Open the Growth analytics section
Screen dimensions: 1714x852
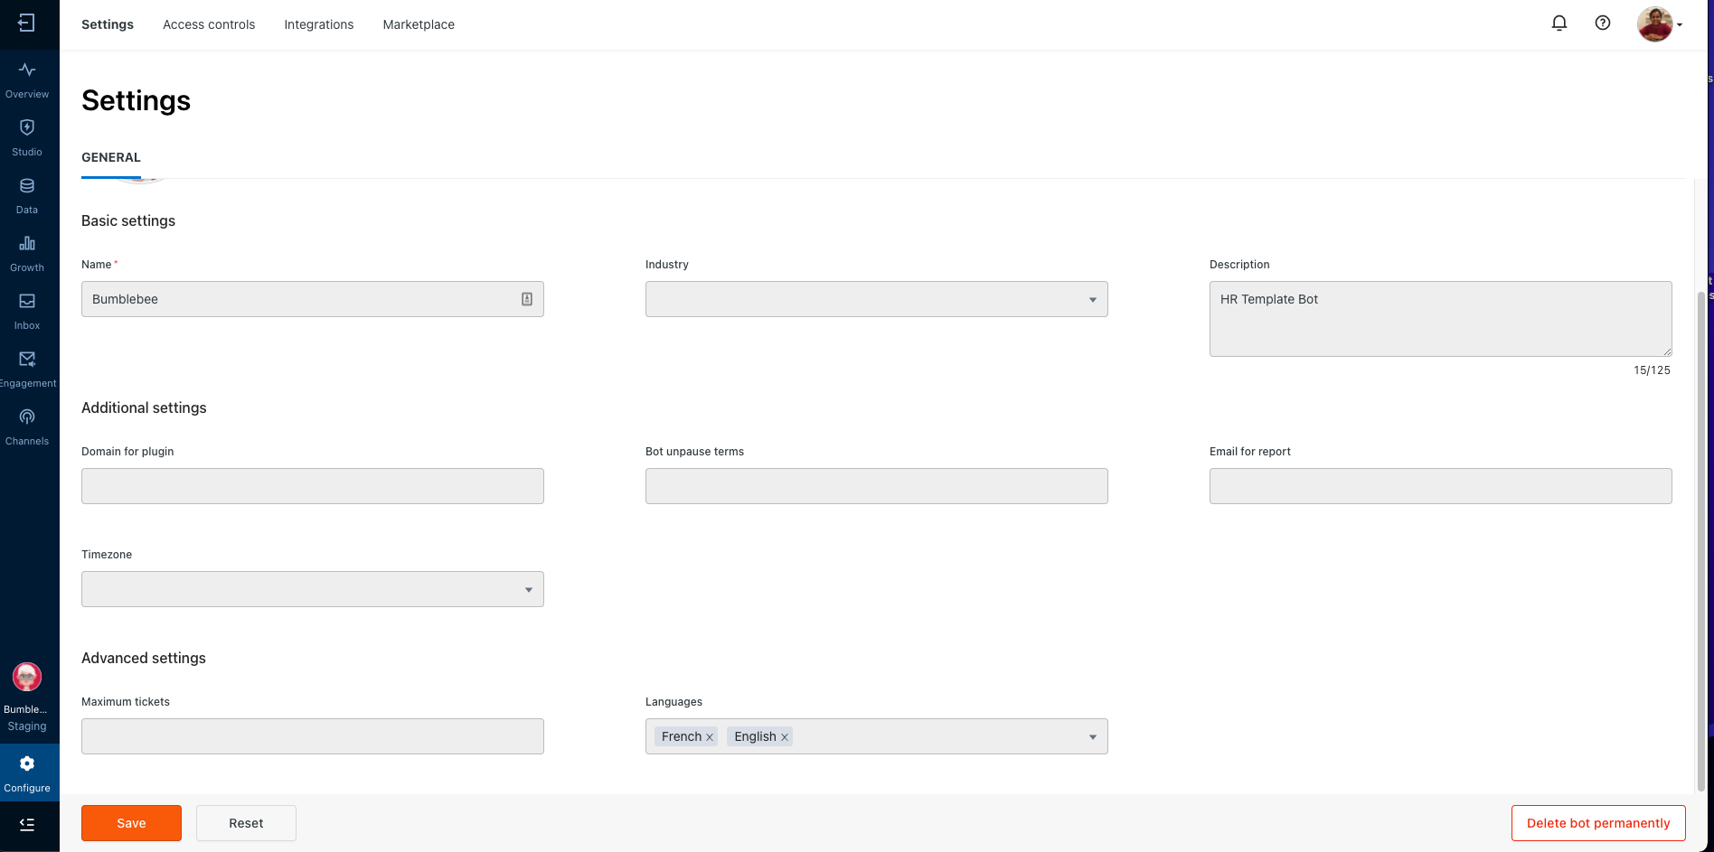pos(27,253)
